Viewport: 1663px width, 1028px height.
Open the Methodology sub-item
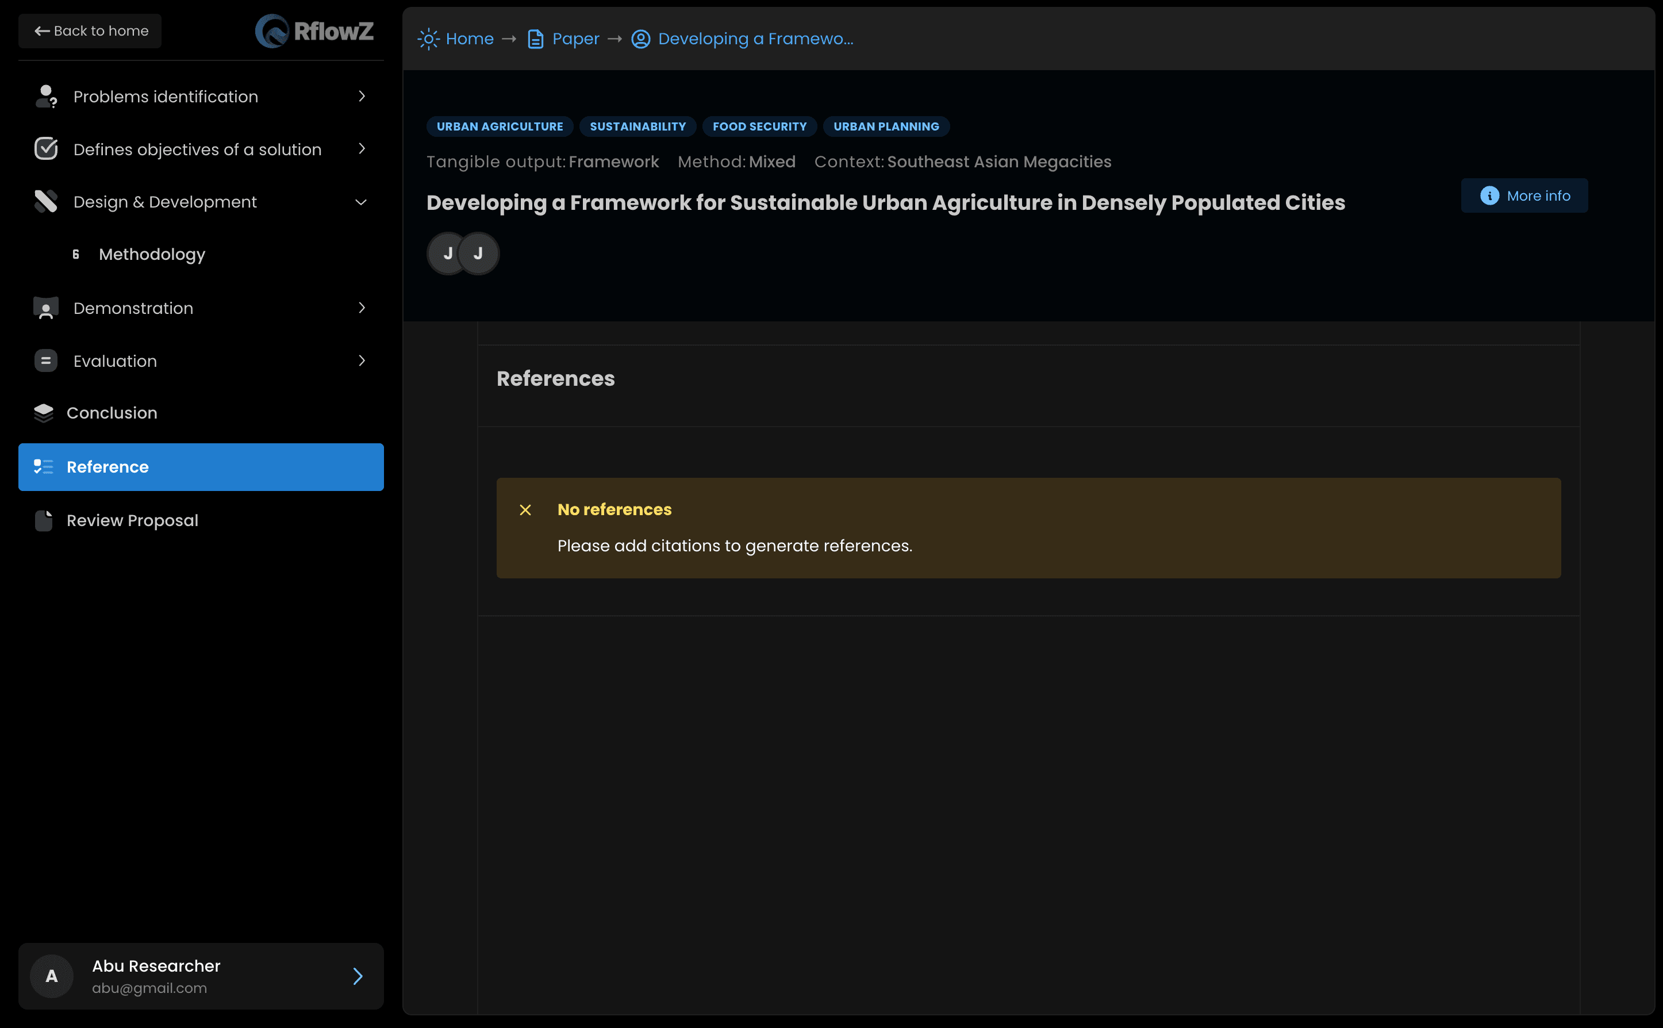click(152, 254)
